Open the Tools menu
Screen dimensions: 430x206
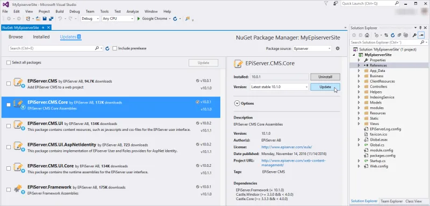pos(104,11)
